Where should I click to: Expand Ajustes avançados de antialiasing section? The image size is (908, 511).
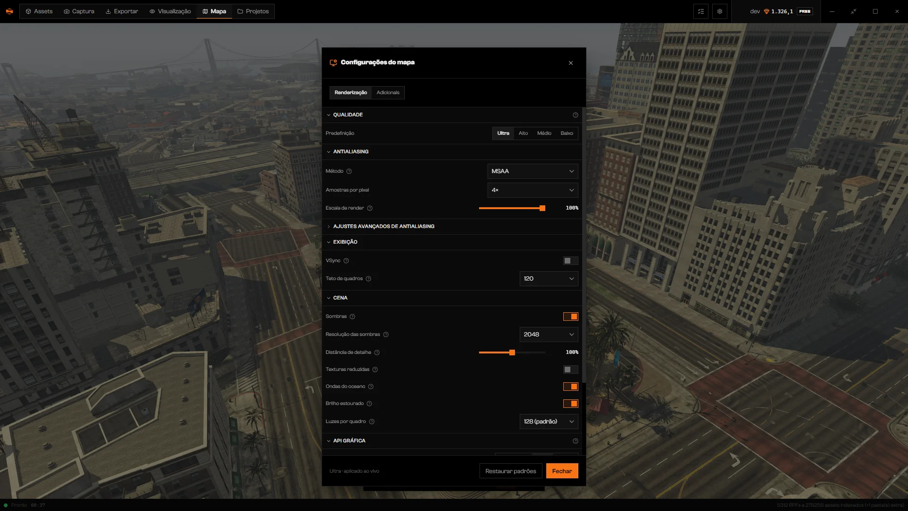pyautogui.click(x=452, y=227)
